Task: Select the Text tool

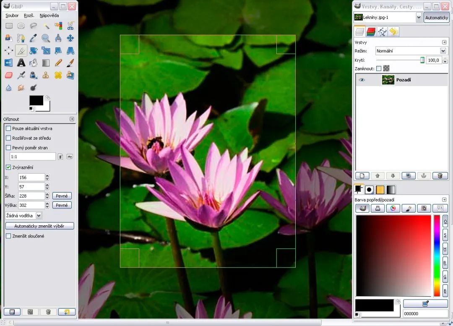Action: [x=21, y=63]
